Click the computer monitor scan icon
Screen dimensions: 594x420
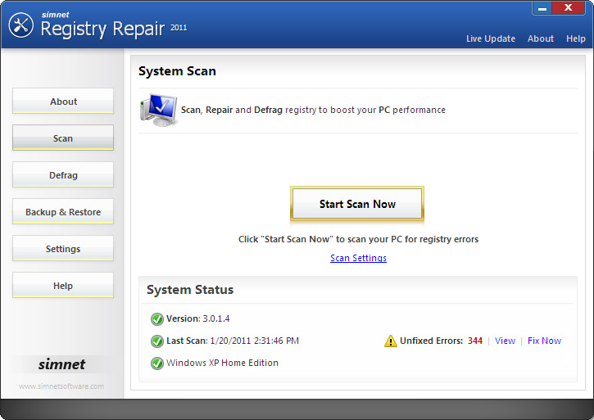click(157, 109)
